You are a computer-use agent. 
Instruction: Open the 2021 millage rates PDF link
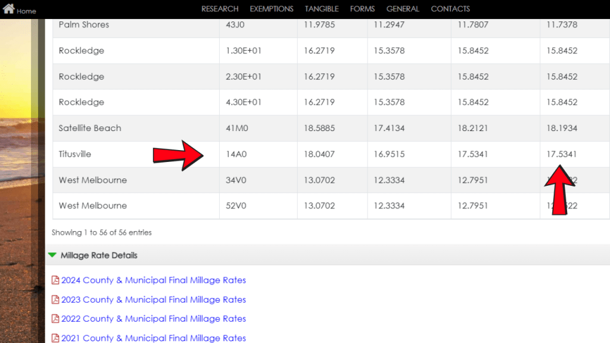click(x=153, y=338)
